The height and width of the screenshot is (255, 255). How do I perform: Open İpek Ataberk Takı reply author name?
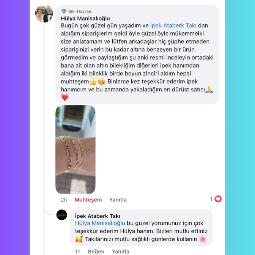pyautogui.click(x=98, y=216)
